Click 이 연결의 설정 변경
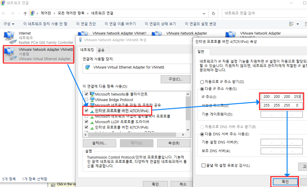Viewport: 307px width, 187px height. [200, 24]
